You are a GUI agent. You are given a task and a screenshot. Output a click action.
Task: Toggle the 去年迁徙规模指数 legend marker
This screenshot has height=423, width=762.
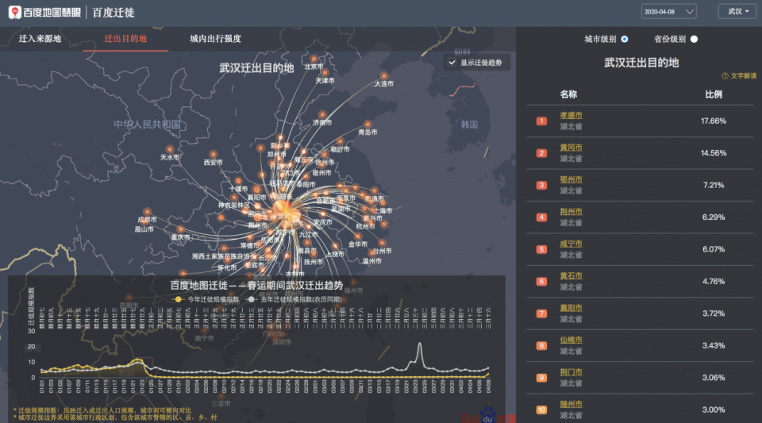(252, 300)
